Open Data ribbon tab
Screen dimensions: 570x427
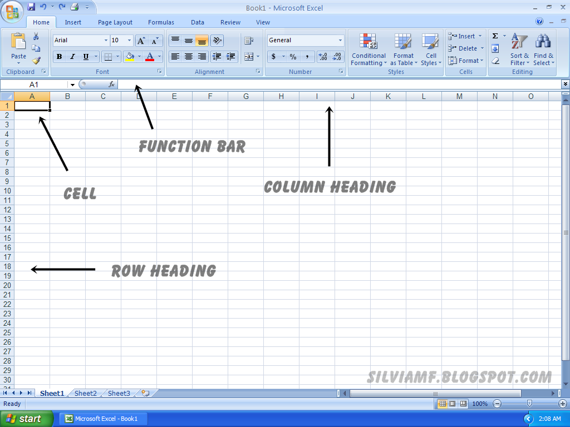click(198, 22)
